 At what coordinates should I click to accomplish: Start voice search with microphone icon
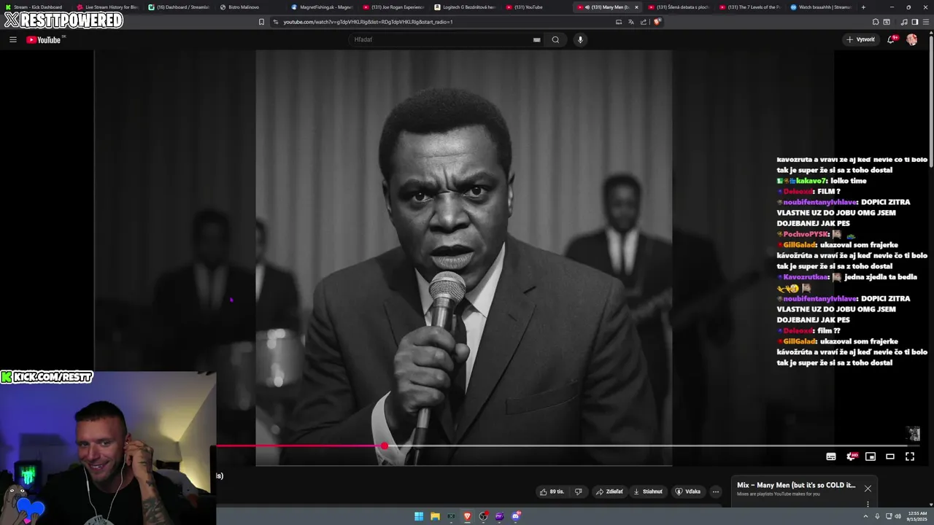click(580, 39)
